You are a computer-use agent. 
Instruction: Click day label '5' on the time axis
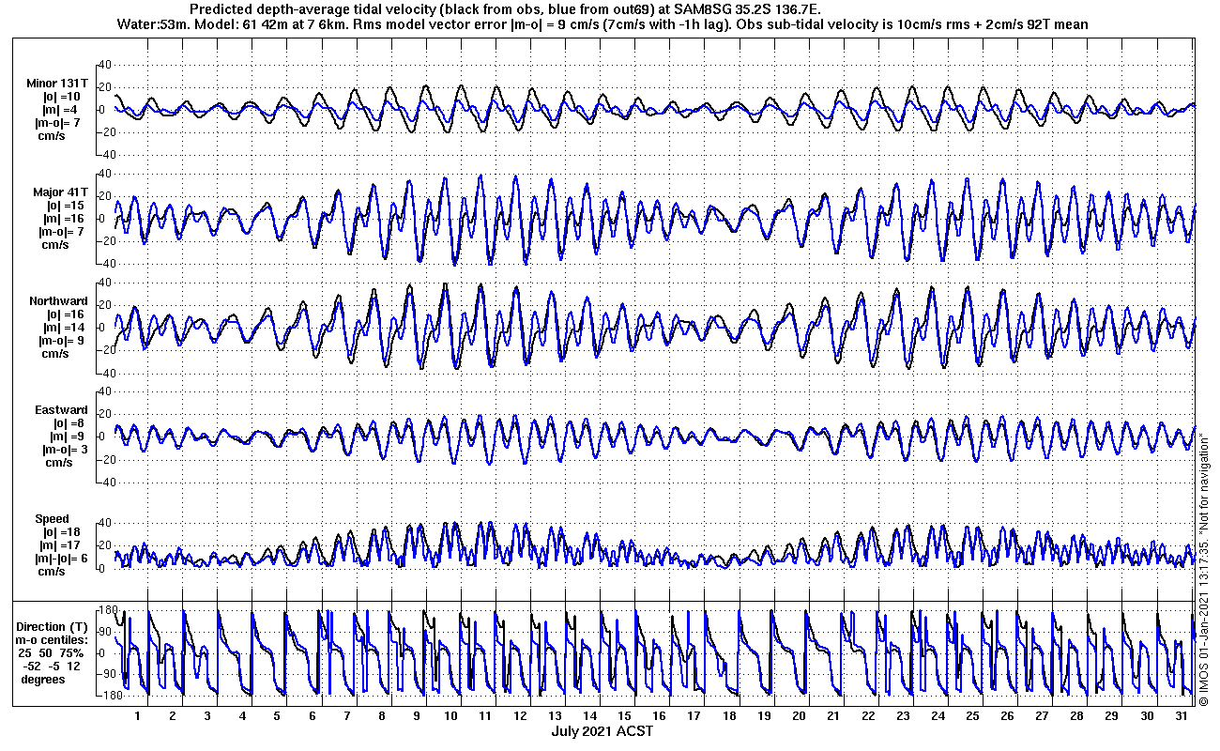(x=277, y=716)
